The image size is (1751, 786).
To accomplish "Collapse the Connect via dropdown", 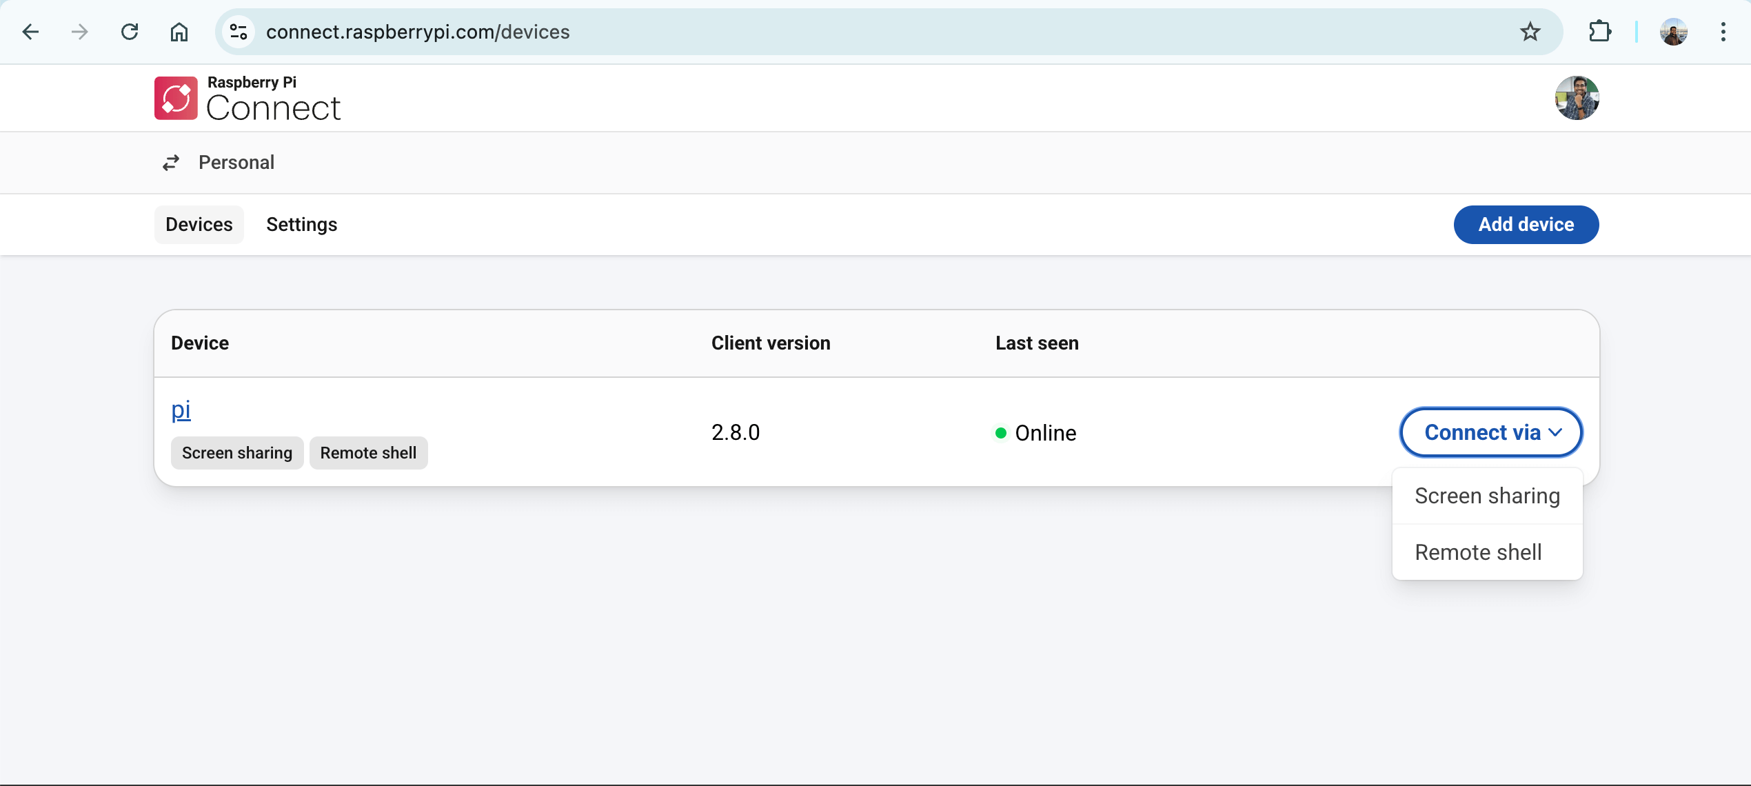I will pyautogui.click(x=1491, y=432).
